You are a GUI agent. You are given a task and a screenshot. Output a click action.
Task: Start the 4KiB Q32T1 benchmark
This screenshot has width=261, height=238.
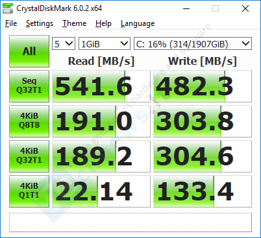point(29,156)
